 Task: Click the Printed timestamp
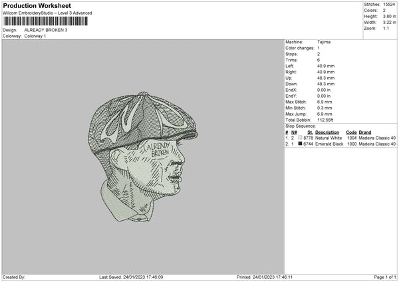tap(265, 277)
